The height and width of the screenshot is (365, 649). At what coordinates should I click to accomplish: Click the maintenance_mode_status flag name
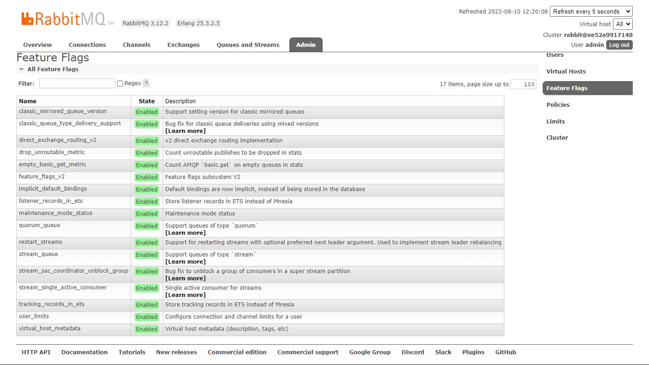pyautogui.click(x=56, y=213)
